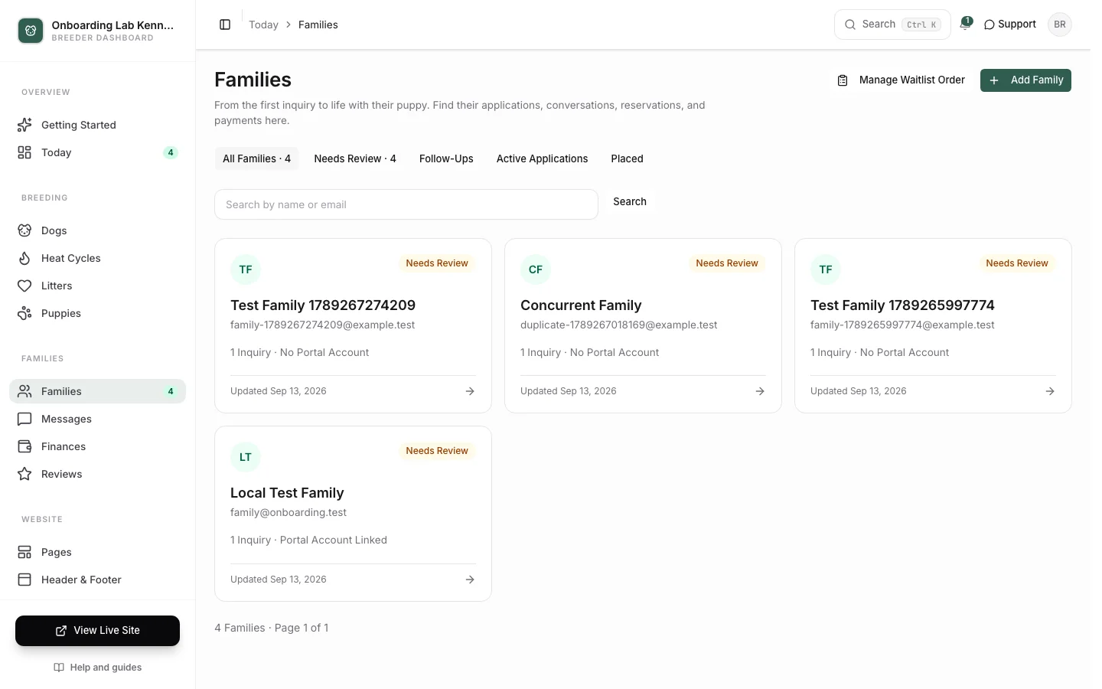Image resolution: width=1102 pixels, height=689 pixels.
Task: Open the BR user avatar menu
Action: pos(1060,24)
